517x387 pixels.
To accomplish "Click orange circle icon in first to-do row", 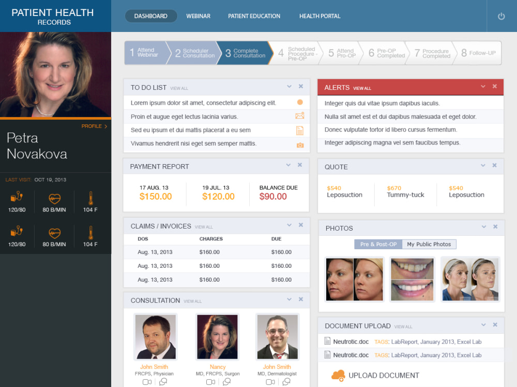I will coord(300,102).
